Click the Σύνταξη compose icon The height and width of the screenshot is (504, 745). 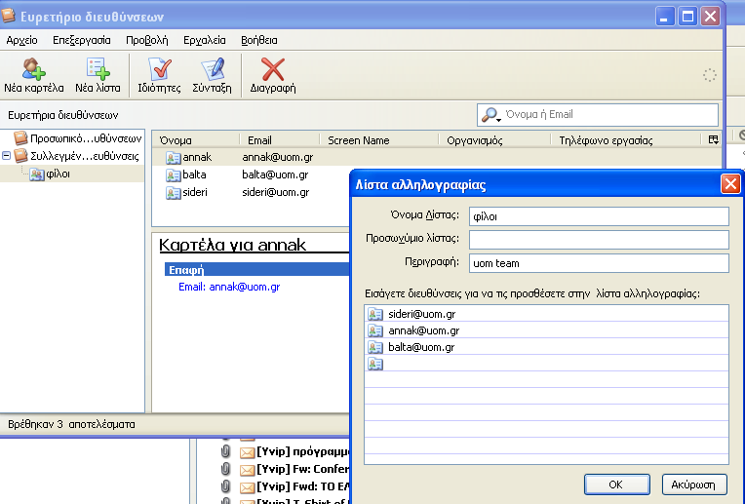coord(213,69)
